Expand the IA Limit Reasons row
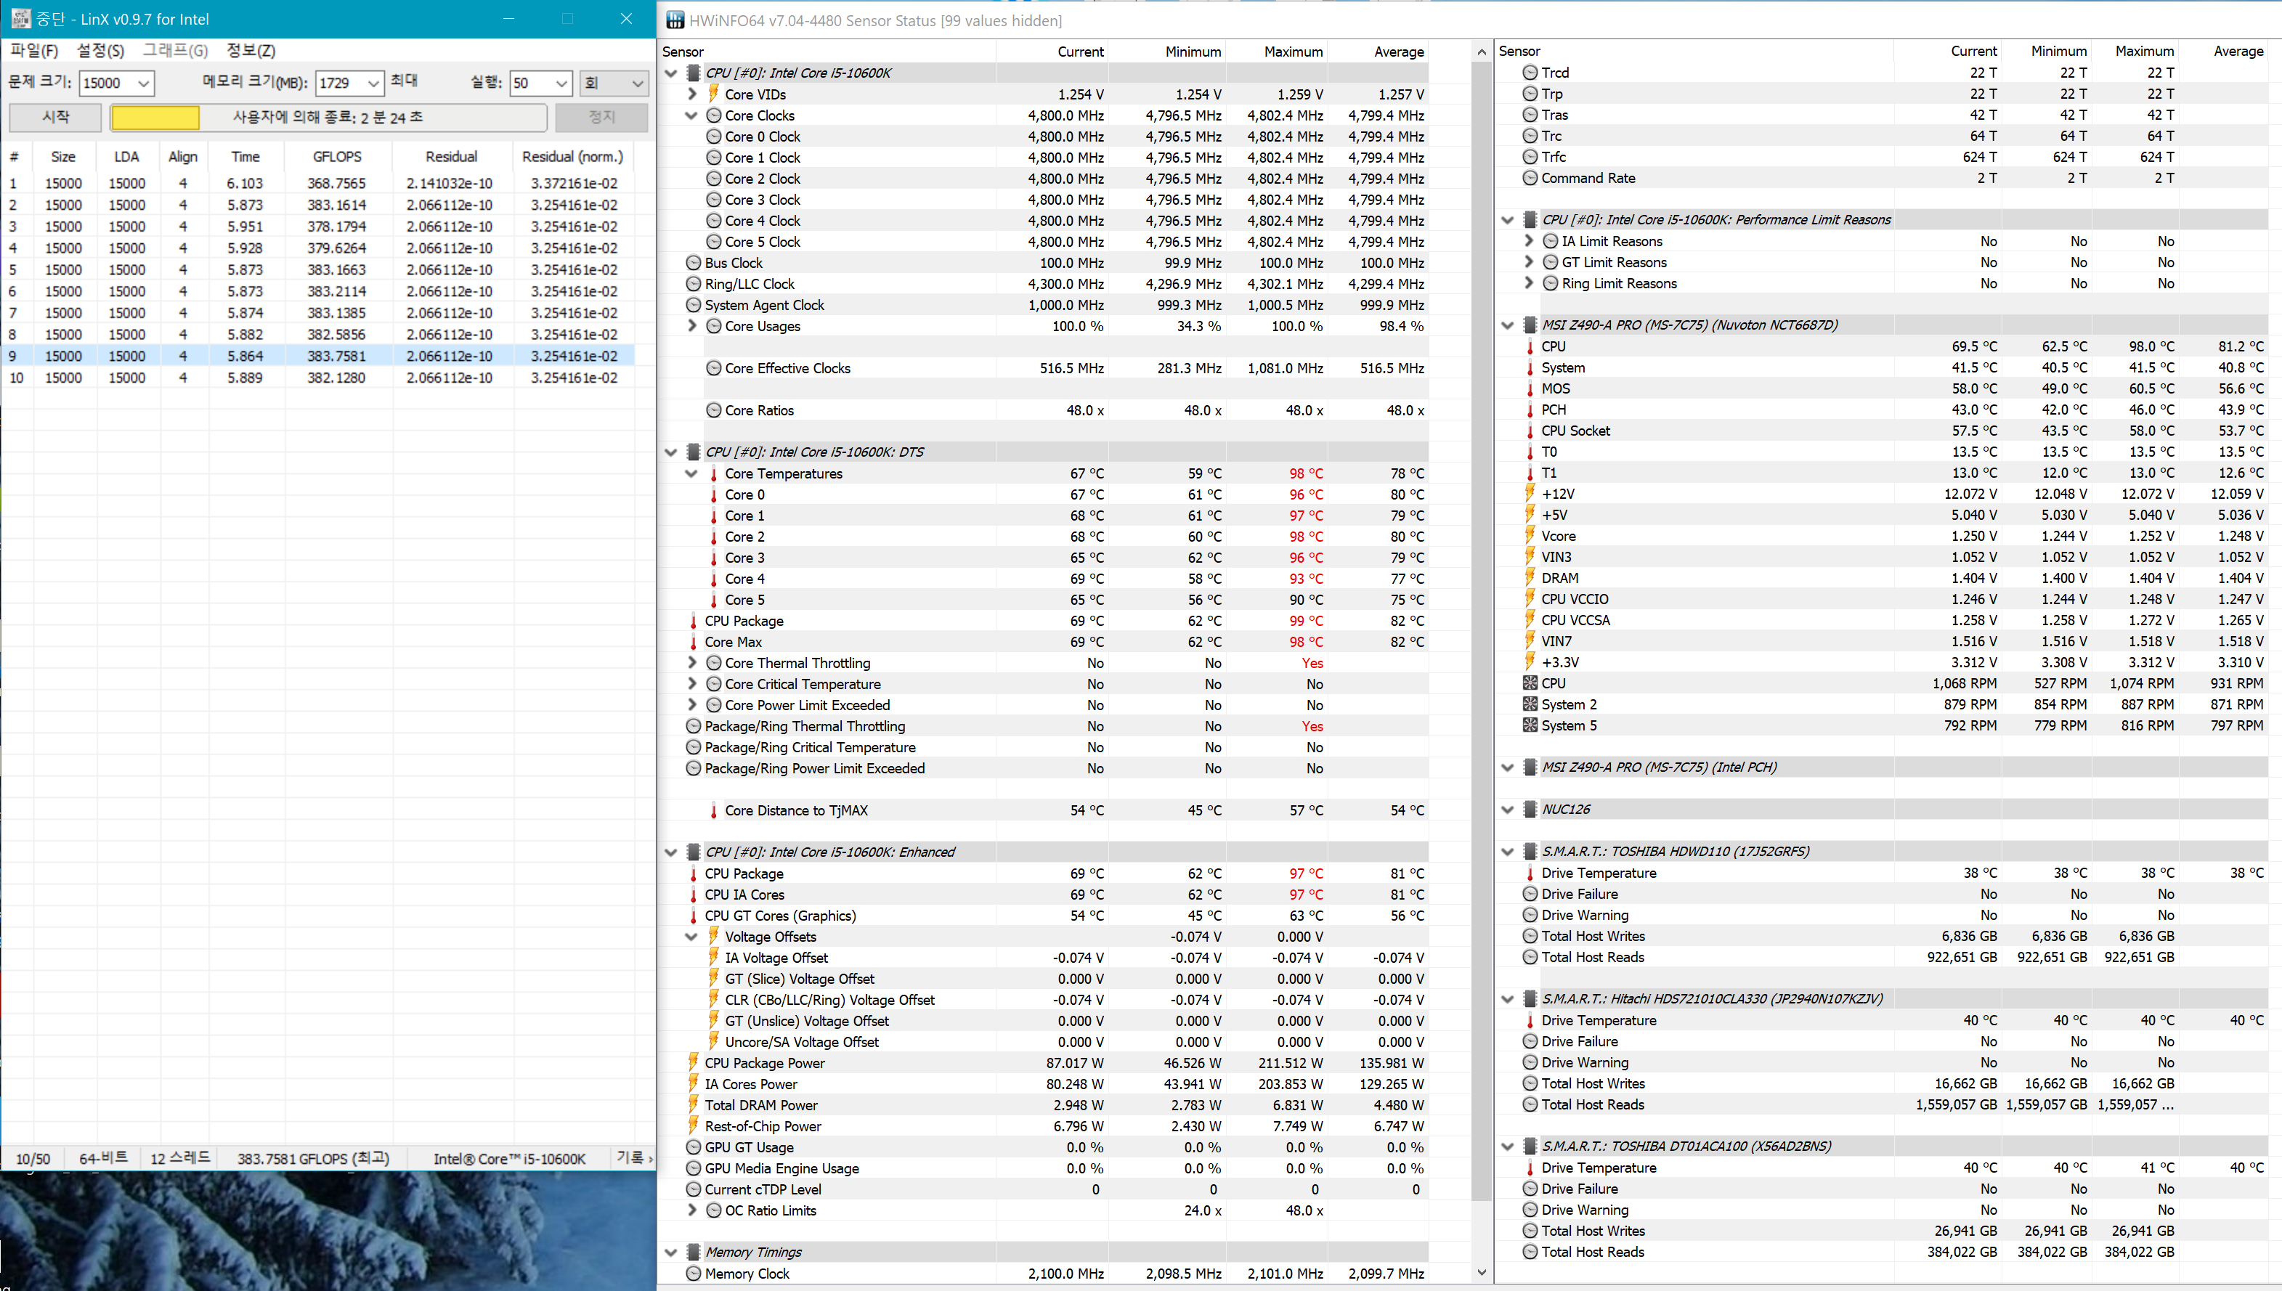The image size is (2282, 1291). pyautogui.click(x=1528, y=241)
